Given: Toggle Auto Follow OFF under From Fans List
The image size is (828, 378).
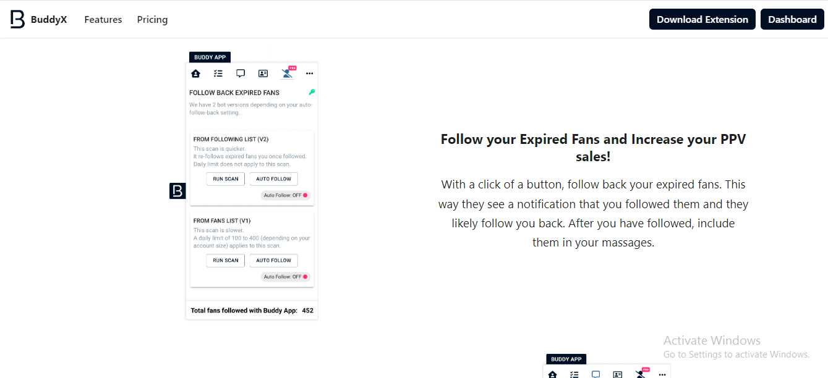Looking at the screenshot, I should [x=286, y=277].
